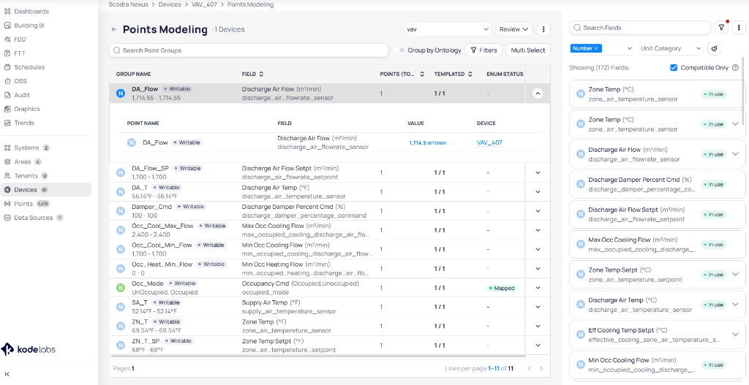Open Tenants list
Image resolution: width=749 pixels, height=385 pixels.
(26, 175)
